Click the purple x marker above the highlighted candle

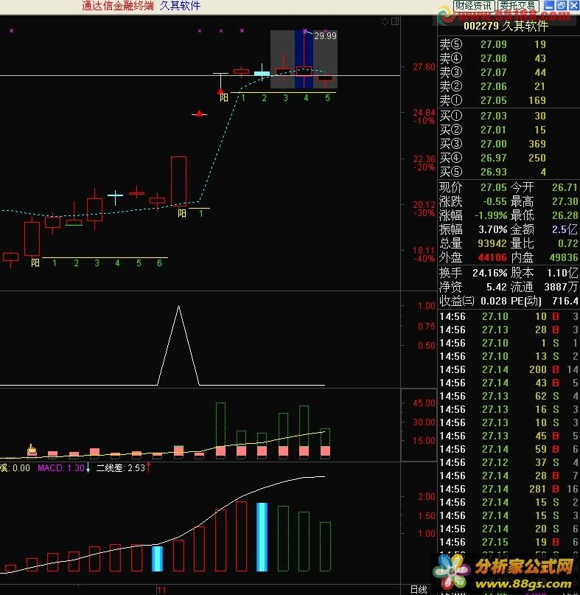(x=304, y=31)
